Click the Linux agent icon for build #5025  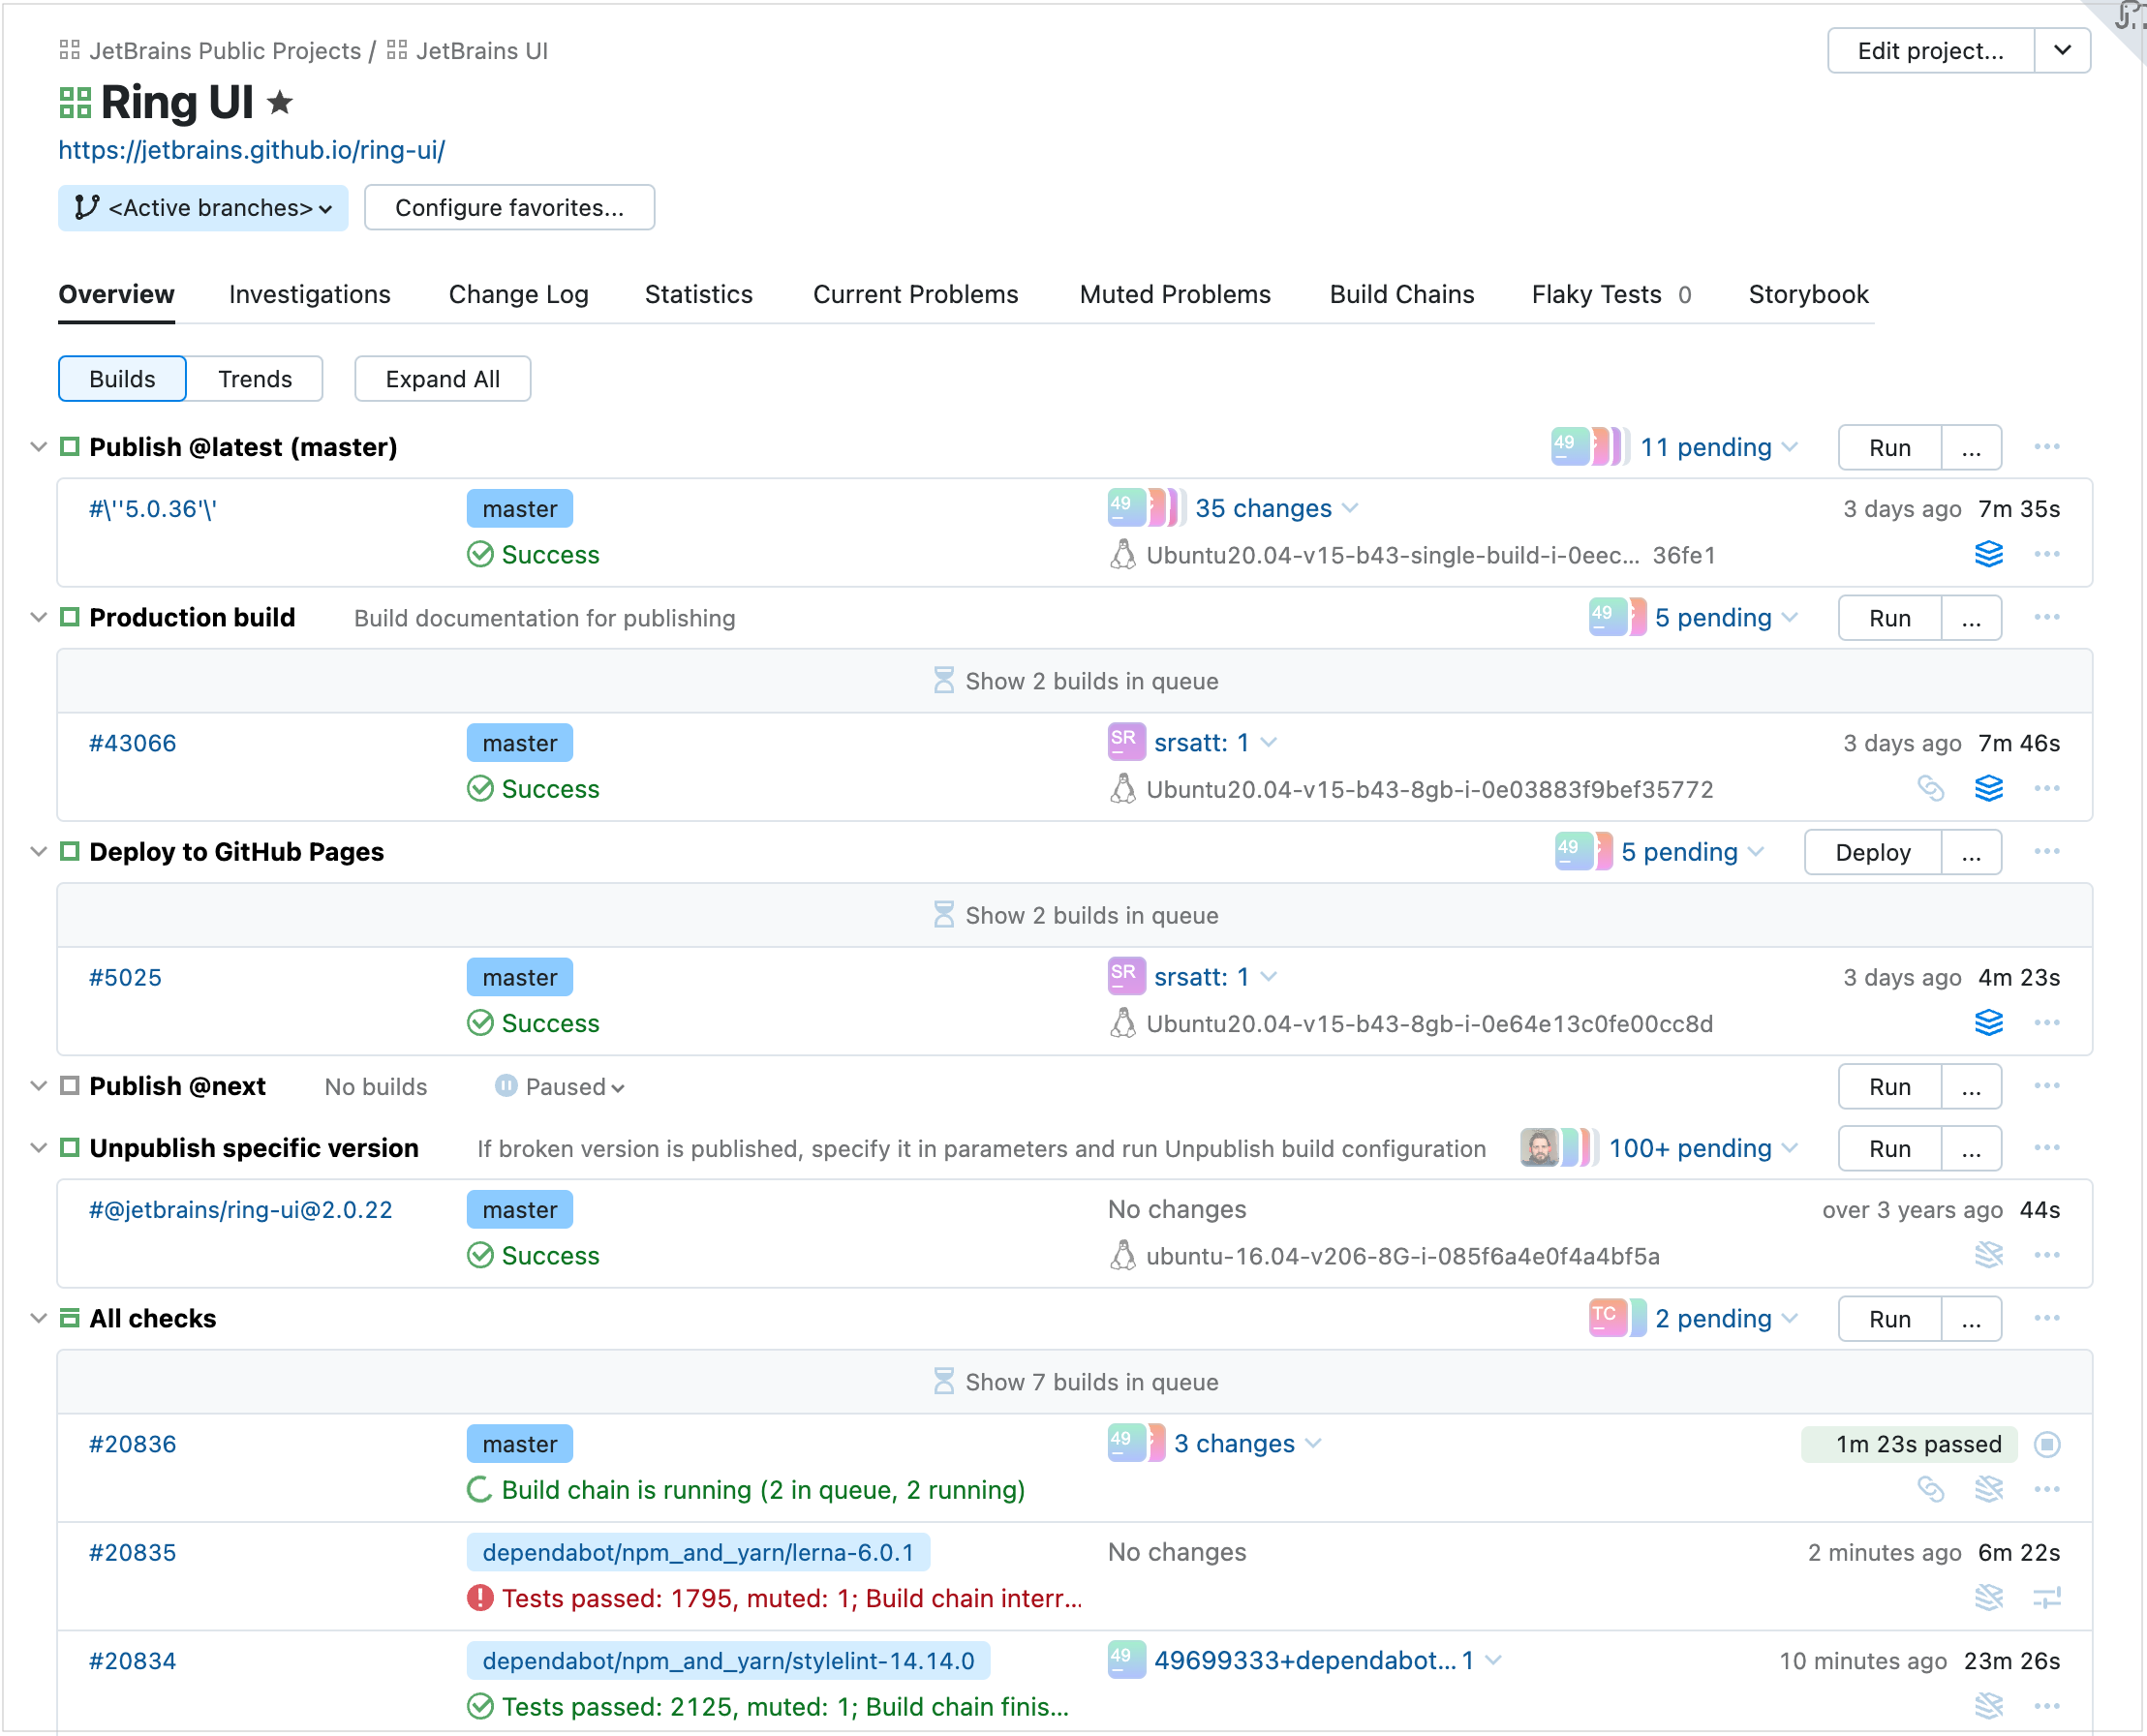point(1123,1023)
